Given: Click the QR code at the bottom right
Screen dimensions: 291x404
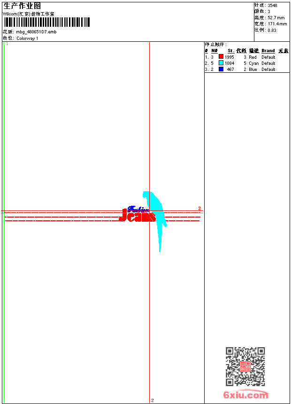Looking at the screenshot, I should (x=245, y=366).
